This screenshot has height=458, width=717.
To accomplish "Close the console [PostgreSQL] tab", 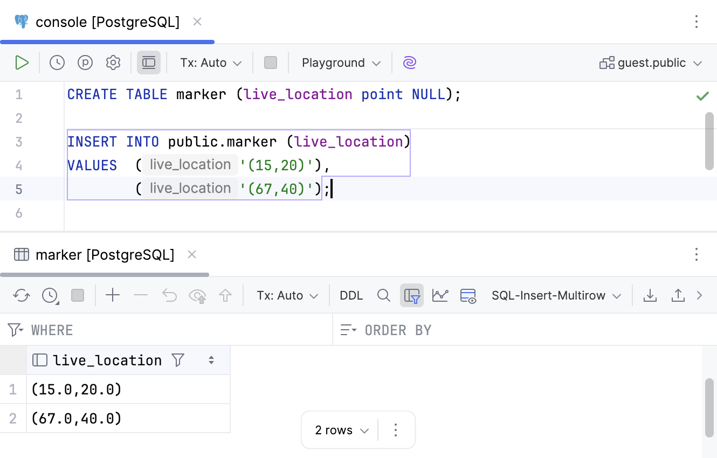I will tap(197, 22).
